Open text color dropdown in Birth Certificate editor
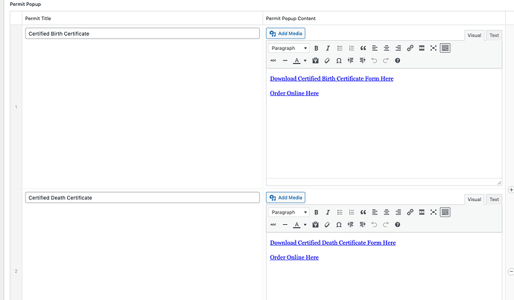The image size is (514, 300). tap(305, 60)
